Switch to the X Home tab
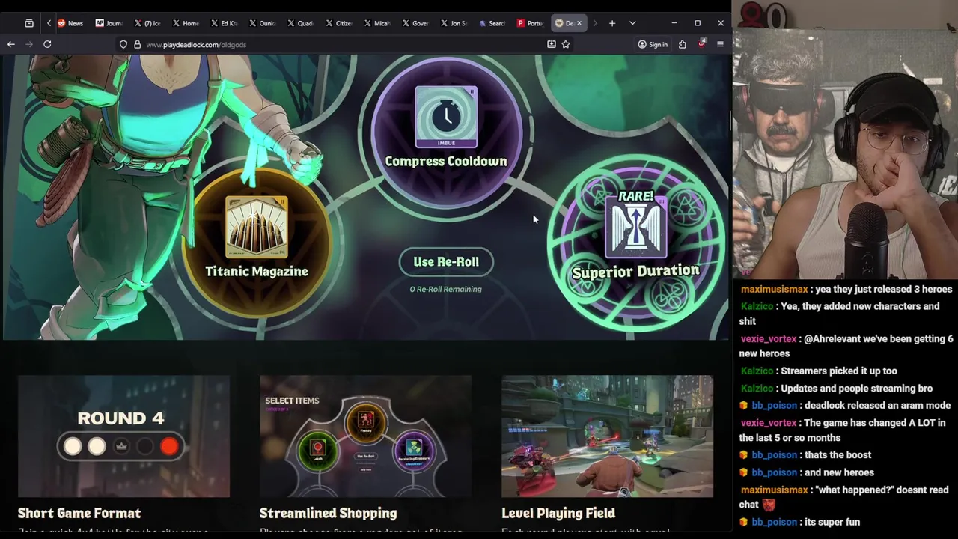This screenshot has height=539, width=958. [x=186, y=23]
